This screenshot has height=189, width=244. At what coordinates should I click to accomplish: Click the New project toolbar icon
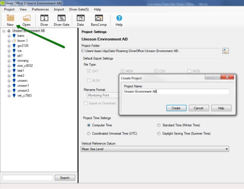(x=10, y=18)
